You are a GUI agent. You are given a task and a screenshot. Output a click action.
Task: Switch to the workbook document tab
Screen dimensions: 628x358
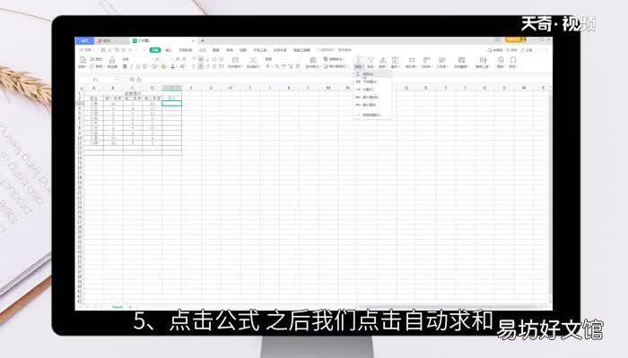[x=162, y=41]
